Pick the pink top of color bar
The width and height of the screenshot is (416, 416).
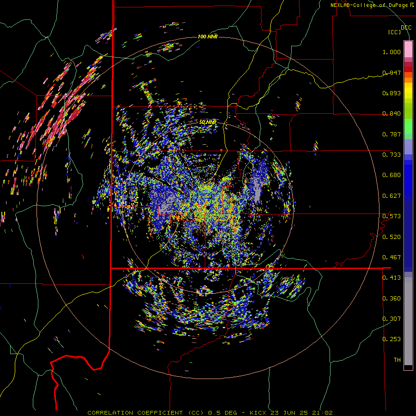(408, 49)
